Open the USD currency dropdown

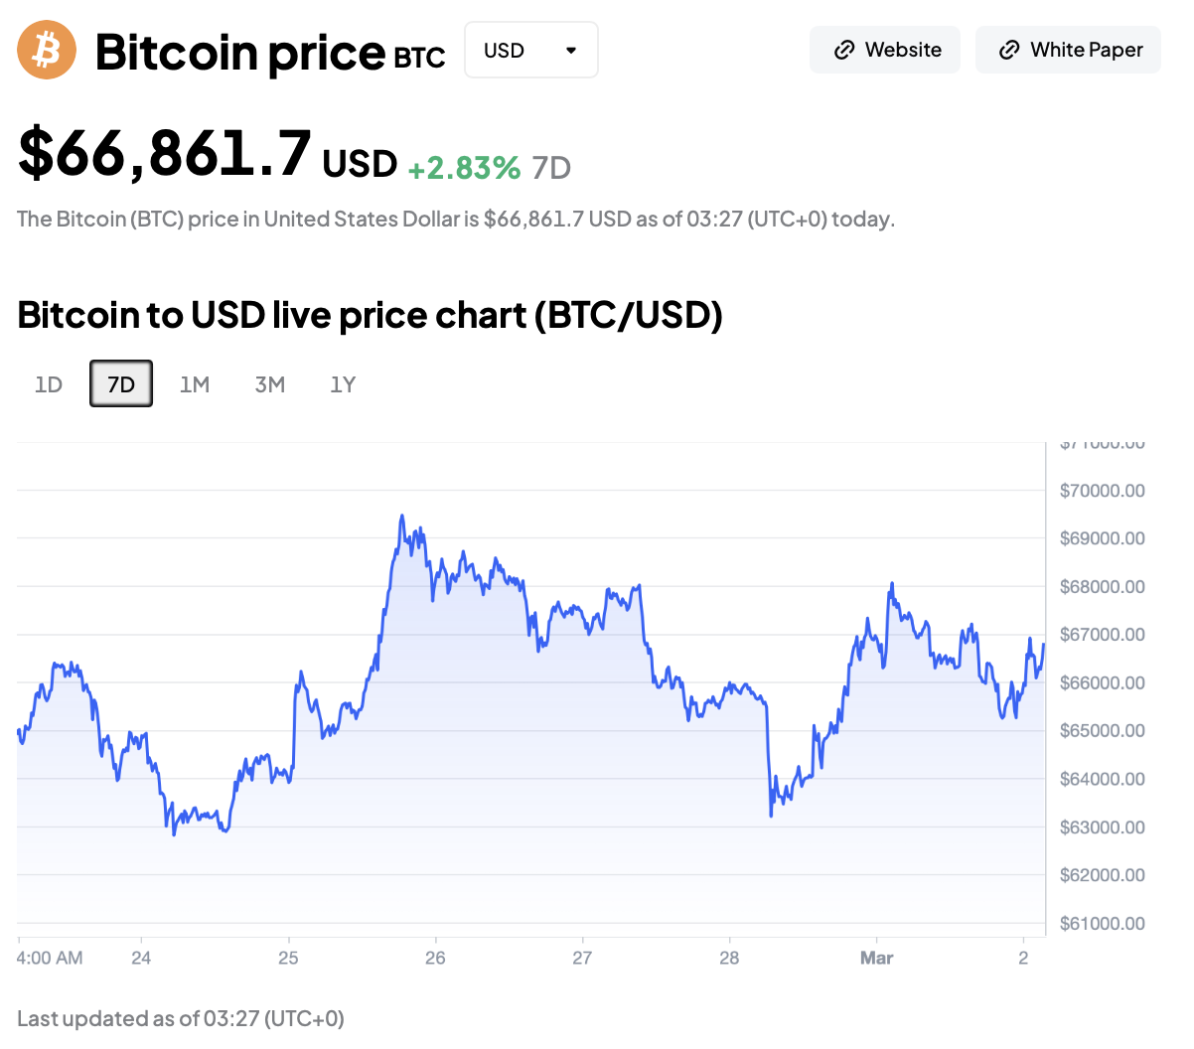coord(530,50)
